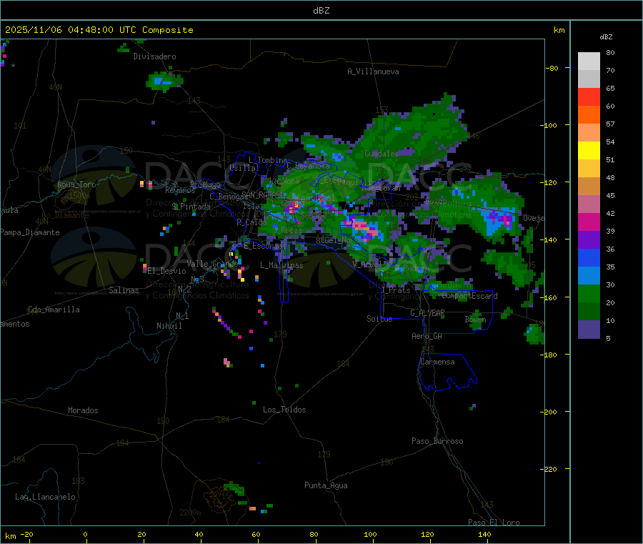Click the Reyunos label
Viewport: 643px width, 544px height.
pyautogui.click(x=180, y=190)
